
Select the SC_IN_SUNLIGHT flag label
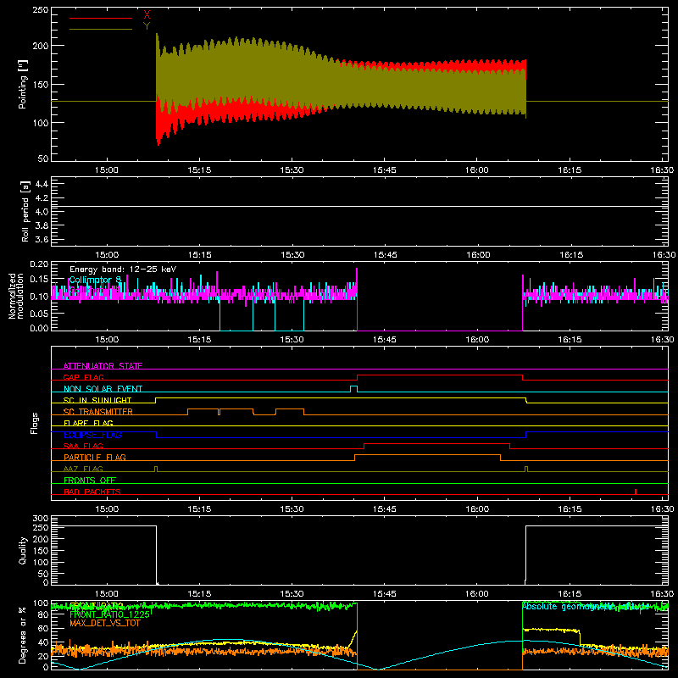97,400
